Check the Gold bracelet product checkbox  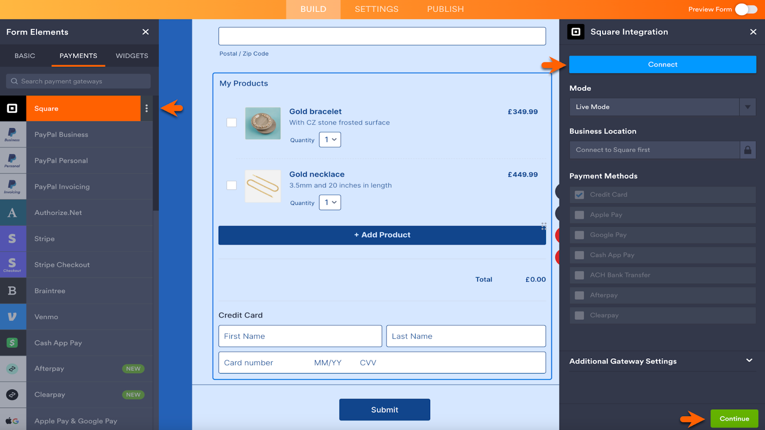coord(231,123)
